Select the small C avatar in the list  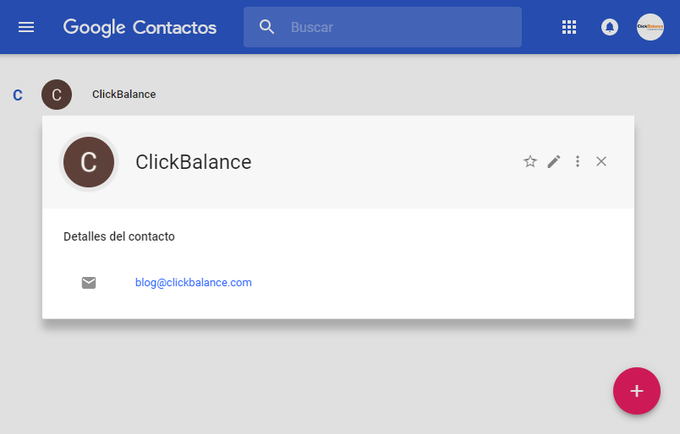point(57,95)
